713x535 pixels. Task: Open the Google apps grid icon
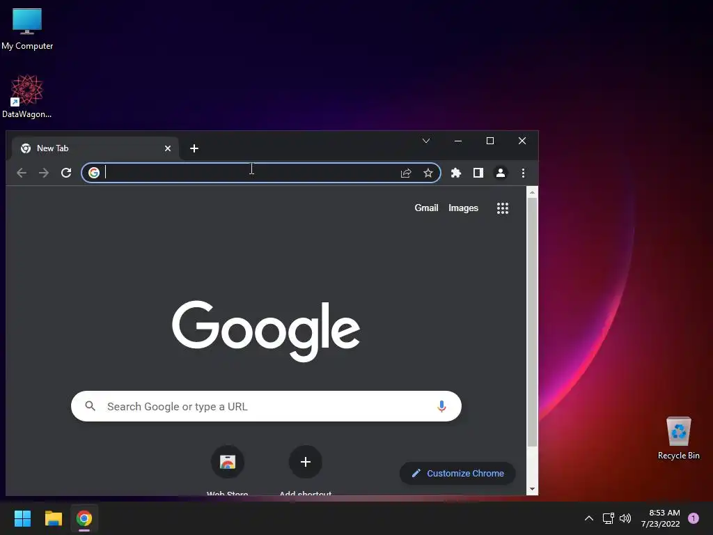(x=503, y=208)
